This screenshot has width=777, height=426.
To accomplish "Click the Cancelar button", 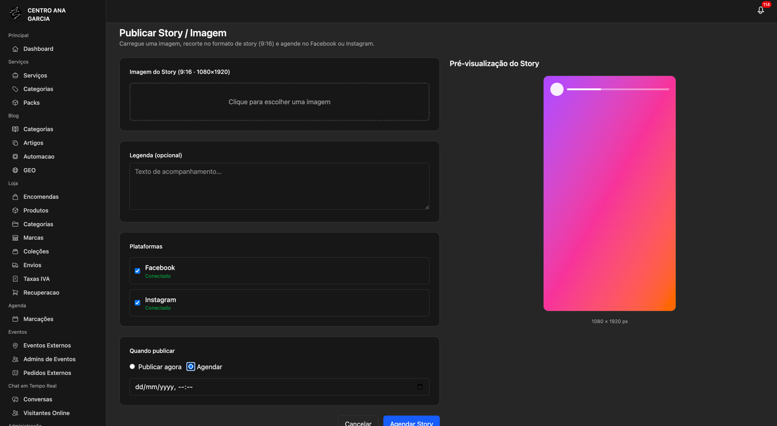I will 358,421.
